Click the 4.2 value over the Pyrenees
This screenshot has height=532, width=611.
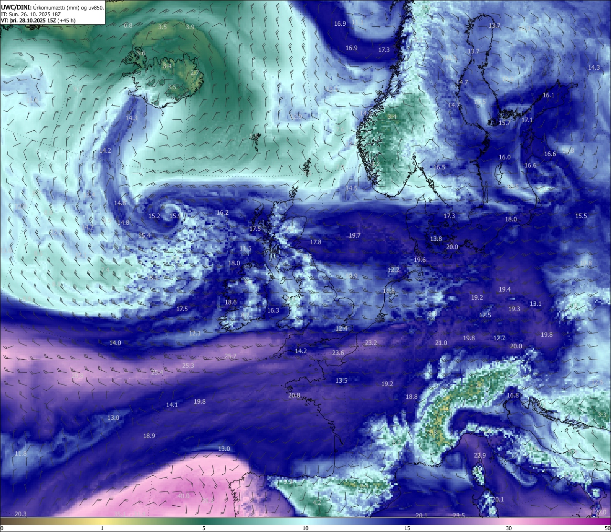tap(316, 503)
